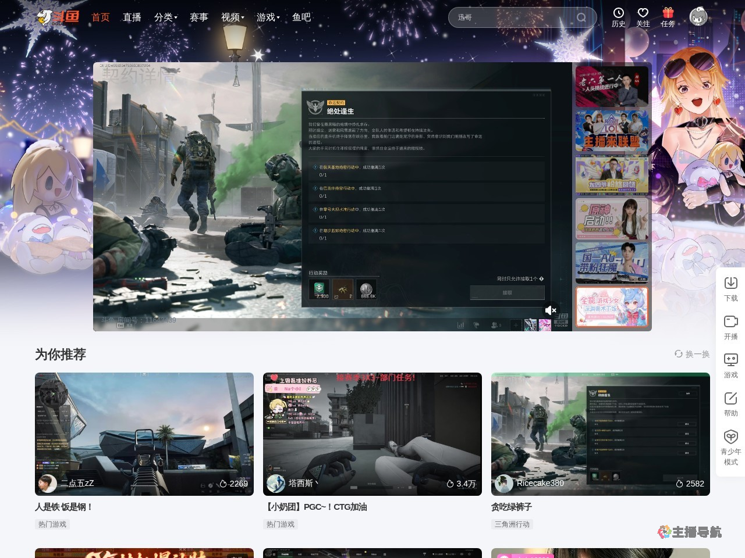Click the user avatar icon
Viewport: 745px width, 558px height.
coord(698,17)
